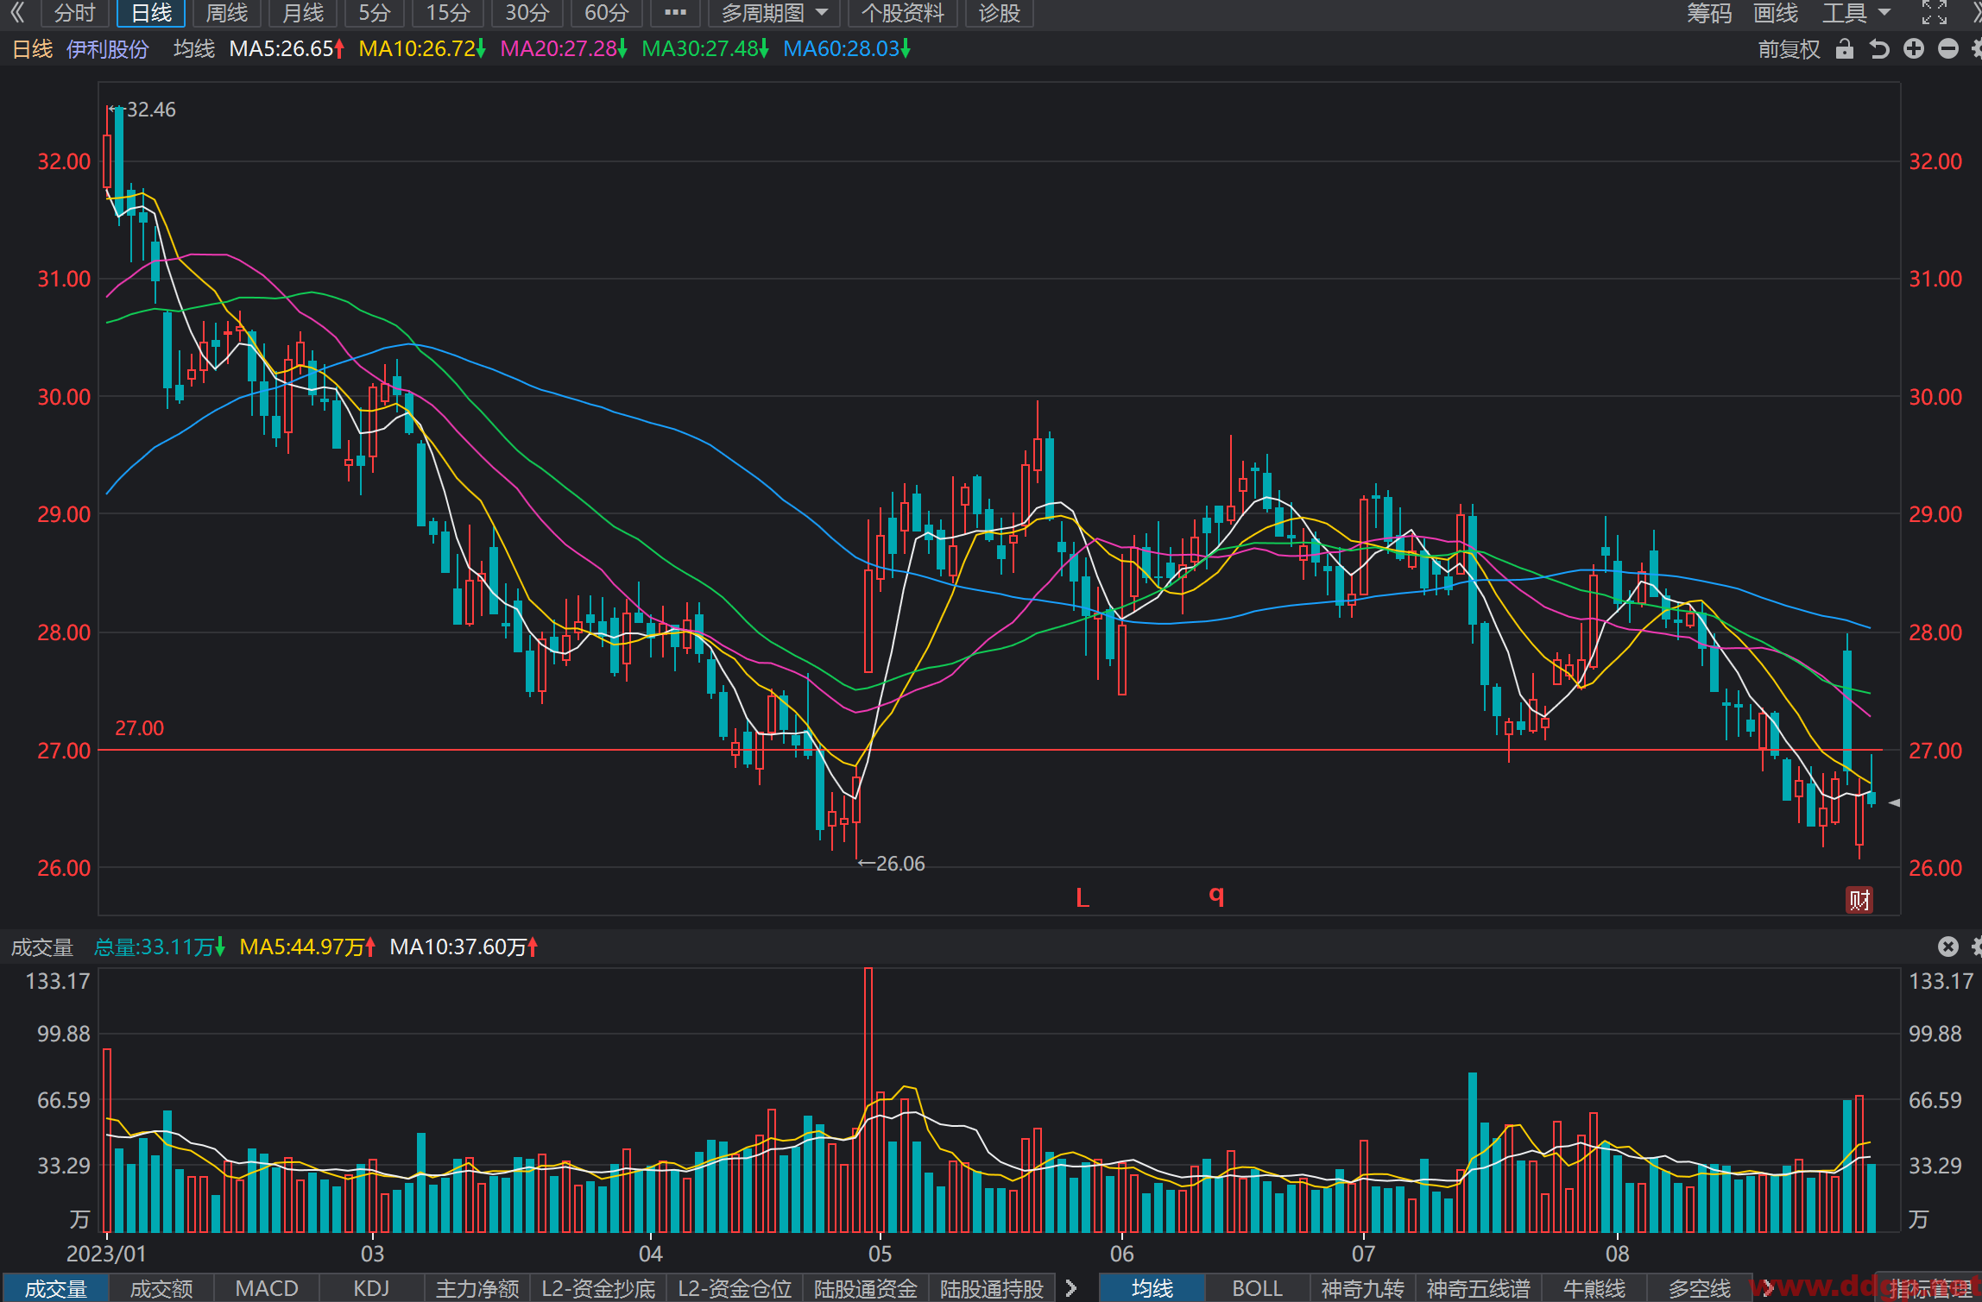Open the 个股资料 stock info

pyautogui.click(x=902, y=13)
